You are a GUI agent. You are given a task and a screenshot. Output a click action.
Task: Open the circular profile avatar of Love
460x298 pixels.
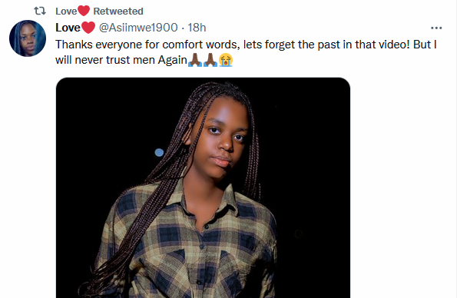click(28, 38)
